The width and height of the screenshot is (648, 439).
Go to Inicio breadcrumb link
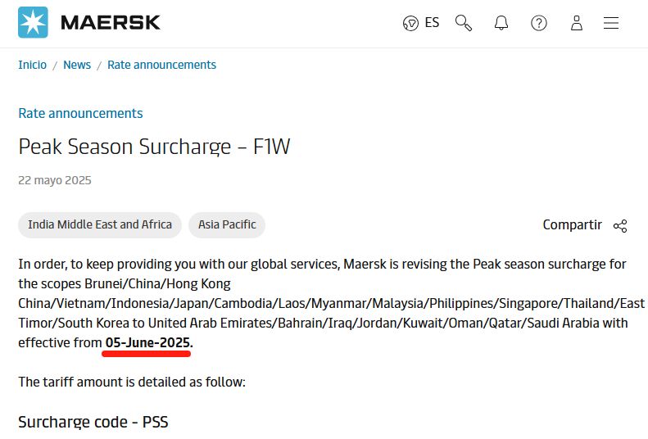pyautogui.click(x=32, y=65)
